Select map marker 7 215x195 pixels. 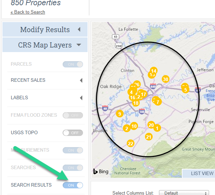click(x=158, y=102)
